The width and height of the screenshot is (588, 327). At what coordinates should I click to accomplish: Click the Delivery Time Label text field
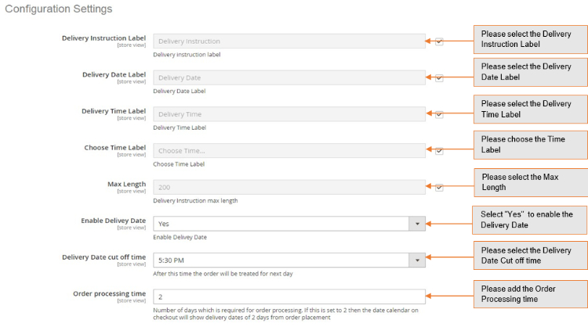tap(289, 114)
